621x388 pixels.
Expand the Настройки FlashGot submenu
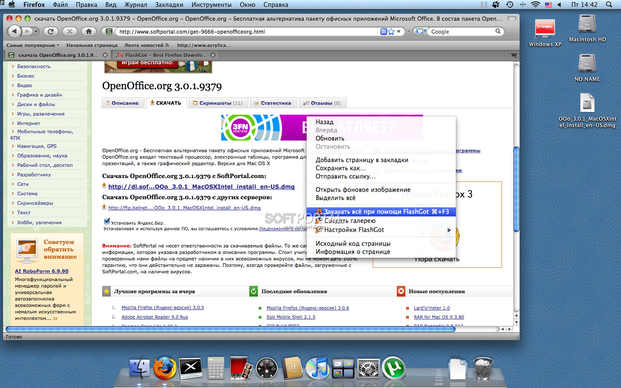[x=381, y=230]
